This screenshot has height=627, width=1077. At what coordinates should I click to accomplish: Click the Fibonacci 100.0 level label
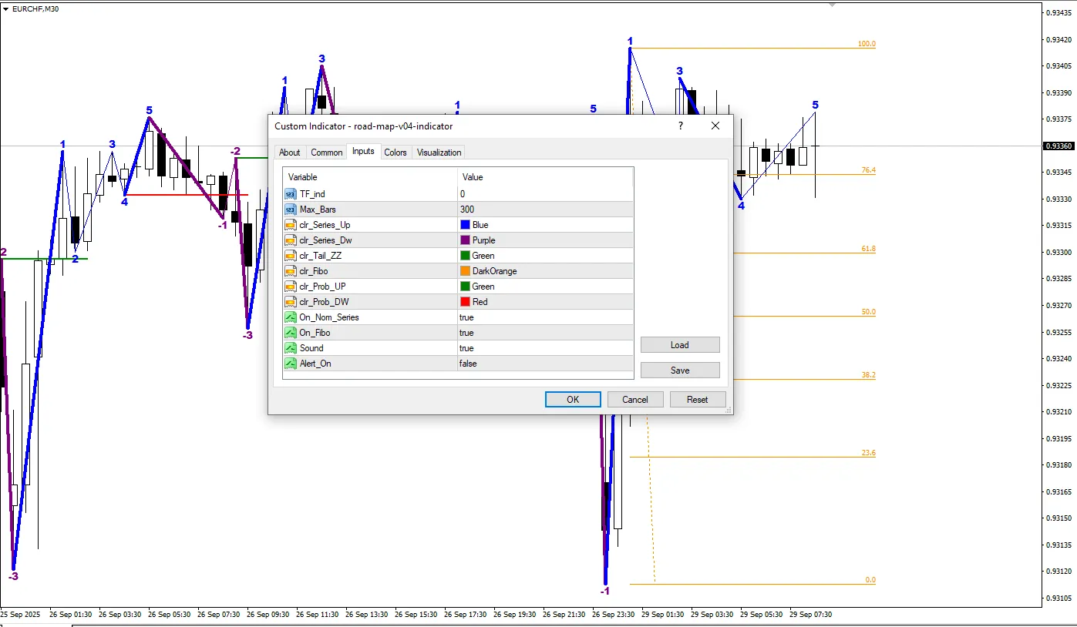pos(867,44)
